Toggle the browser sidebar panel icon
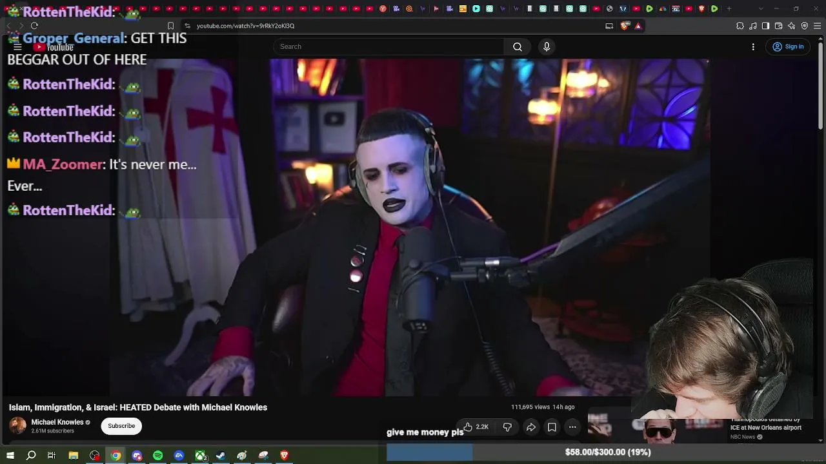 pos(765,26)
